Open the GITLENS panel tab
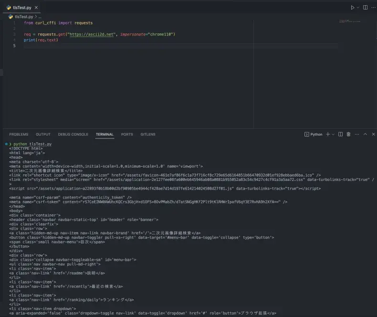The image size is (377, 317). [x=148, y=135]
